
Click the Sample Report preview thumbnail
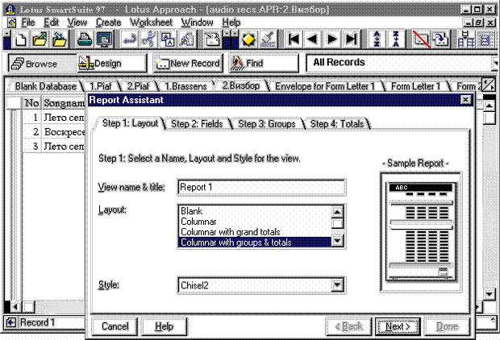(421, 232)
